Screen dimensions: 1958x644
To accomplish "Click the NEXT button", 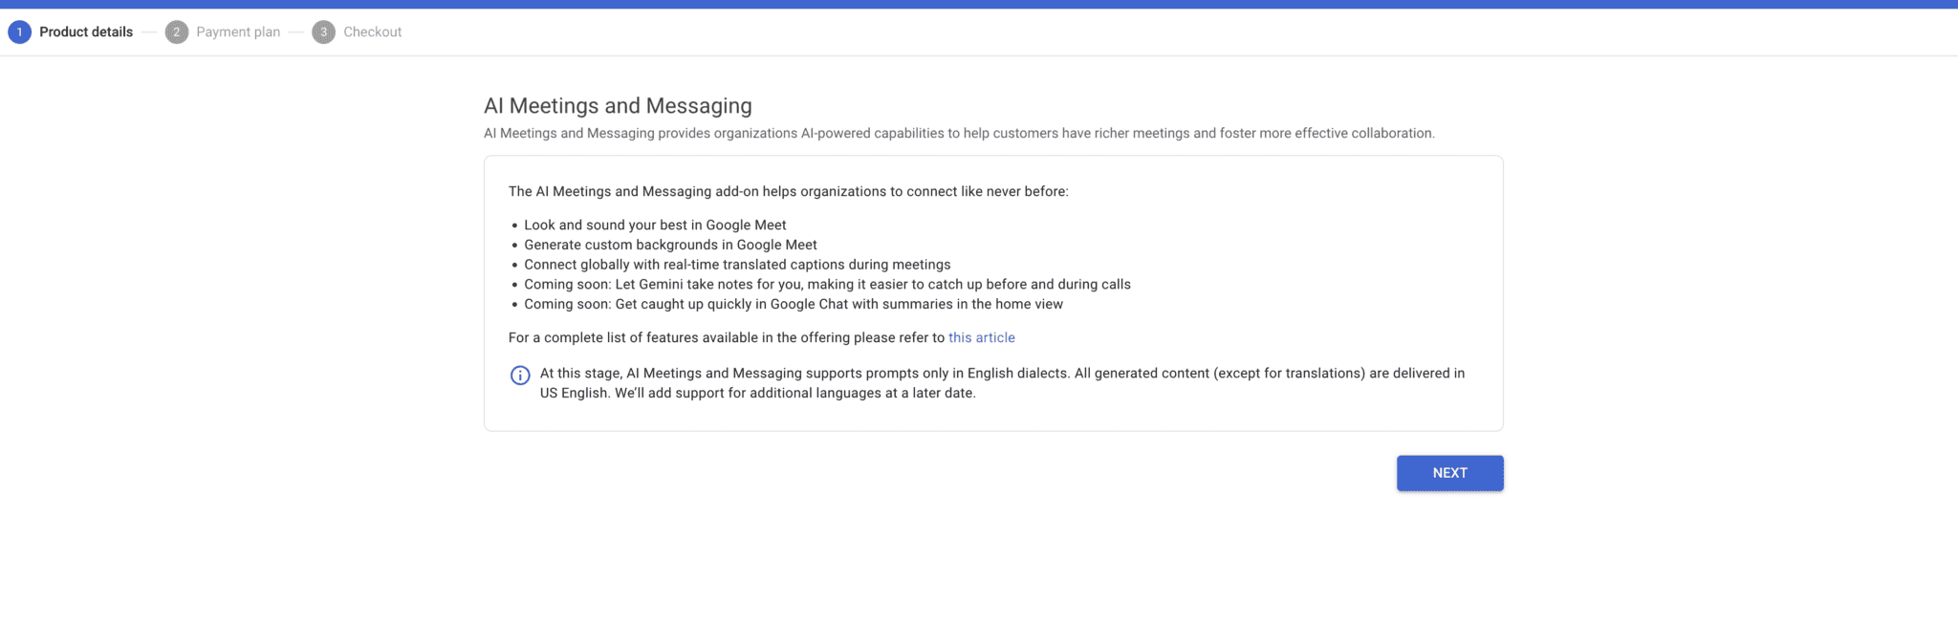I will click(1449, 473).
